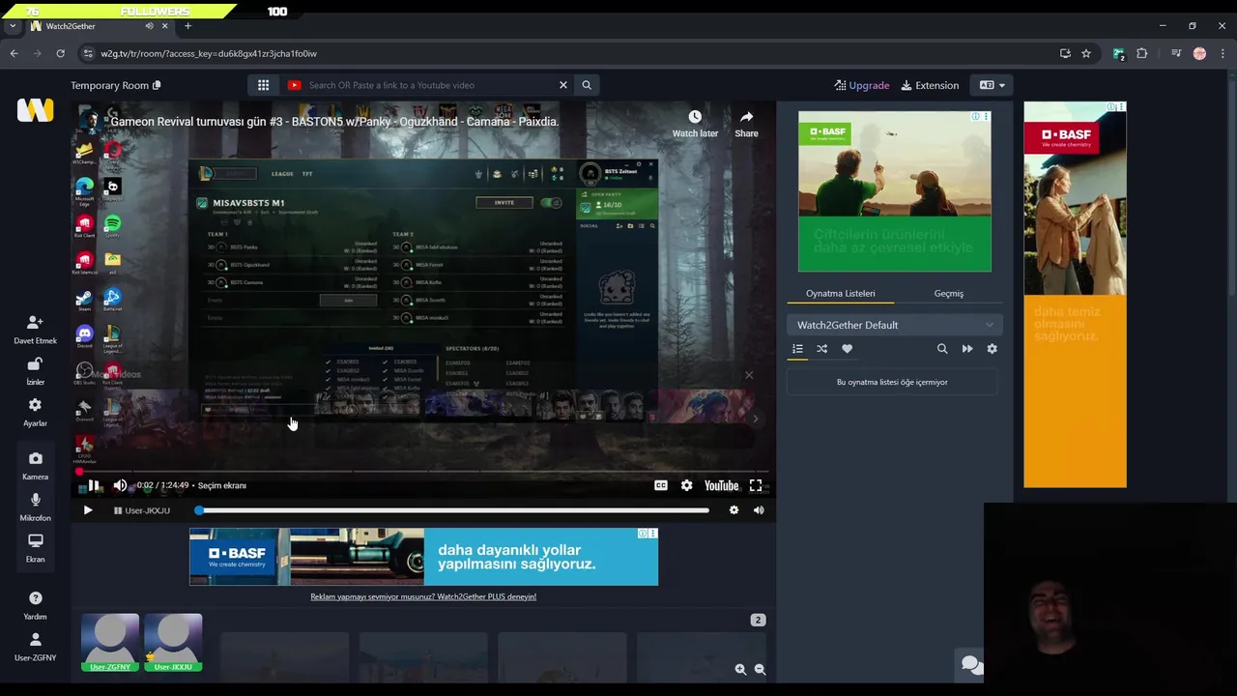Click the Watch2Gether sync seek slider
This screenshot has width=1237, height=696.
[x=453, y=510]
